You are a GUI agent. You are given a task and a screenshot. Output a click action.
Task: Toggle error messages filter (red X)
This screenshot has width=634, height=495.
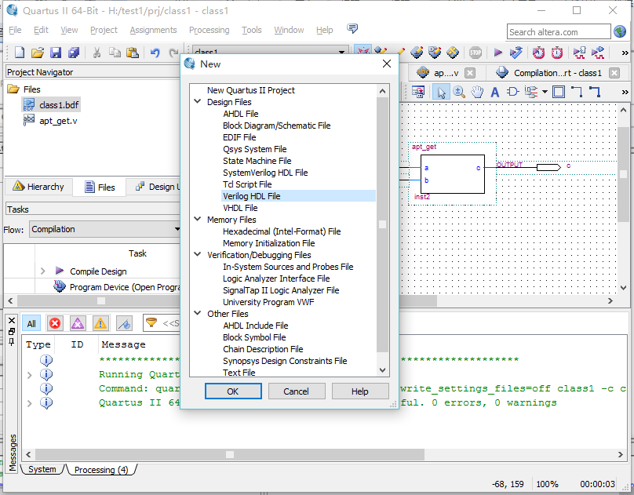click(55, 324)
